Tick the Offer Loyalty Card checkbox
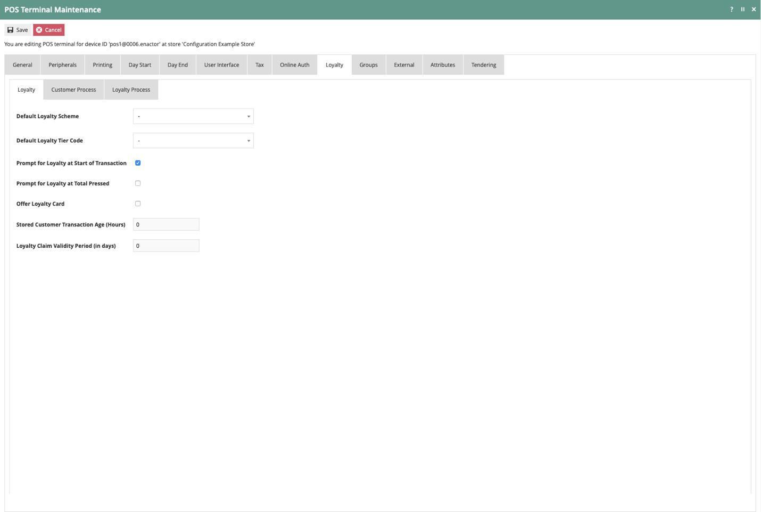Screen dimensions: 761x512 (138, 204)
